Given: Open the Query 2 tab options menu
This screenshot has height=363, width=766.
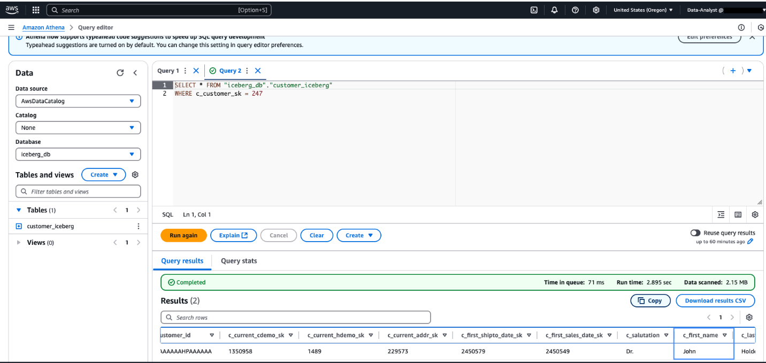Looking at the screenshot, I should (x=247, y=71).
